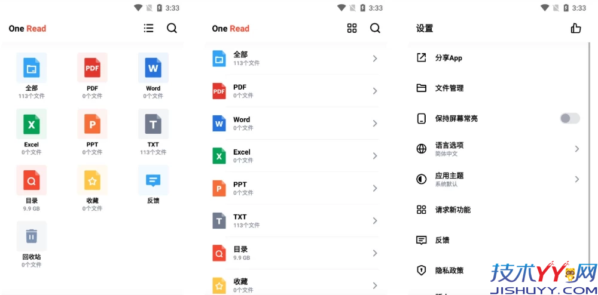Open the 反馈 feedback icon in grid view
Screen dimensions: 598x295
coord(153,180)
